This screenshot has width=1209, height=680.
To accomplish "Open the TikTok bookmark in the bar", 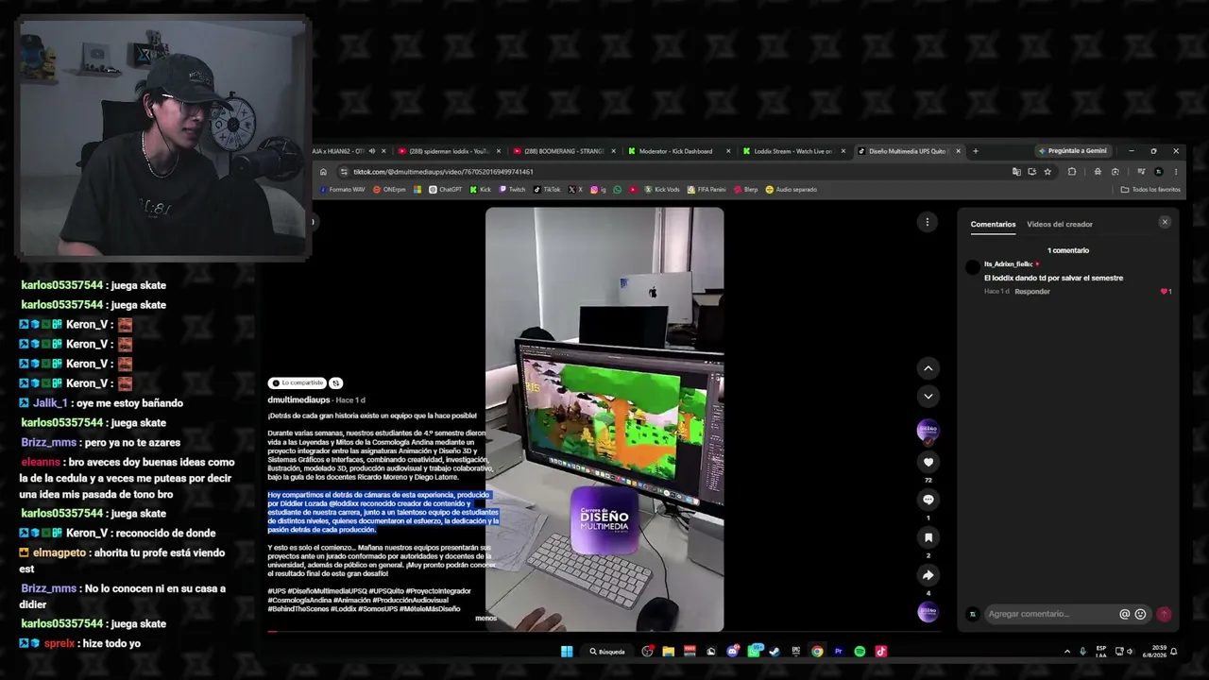I will point(547,189).
